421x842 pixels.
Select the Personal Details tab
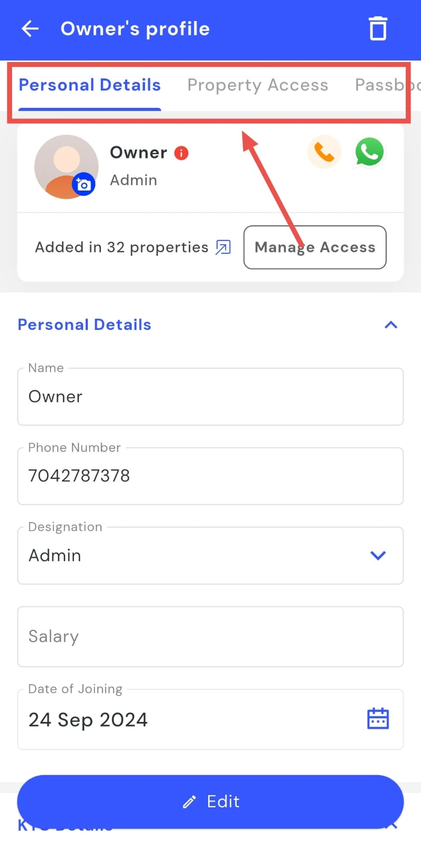coord(90,85)
